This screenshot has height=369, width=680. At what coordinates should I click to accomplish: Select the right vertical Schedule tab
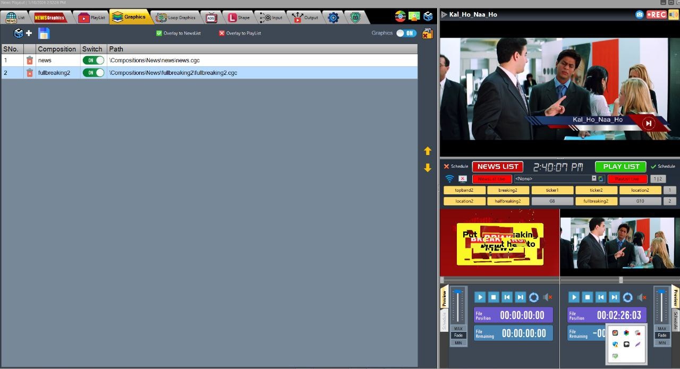tap(675, 321)
